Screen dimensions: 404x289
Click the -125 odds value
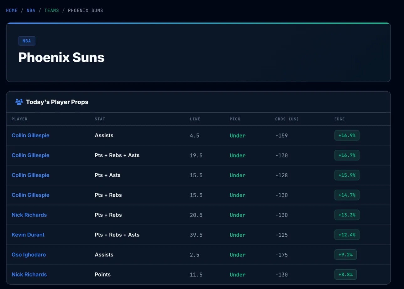281,235
